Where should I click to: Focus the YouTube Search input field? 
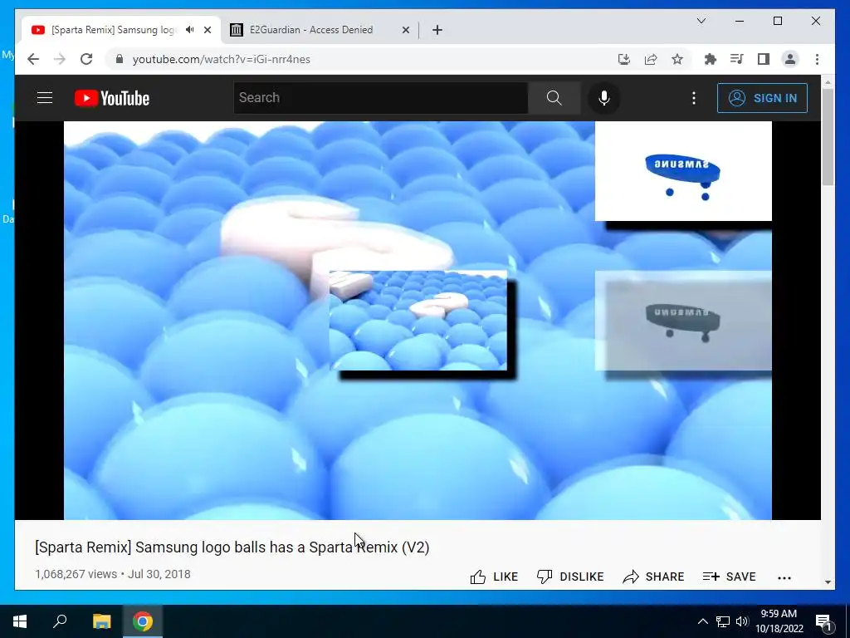[380, 98]
